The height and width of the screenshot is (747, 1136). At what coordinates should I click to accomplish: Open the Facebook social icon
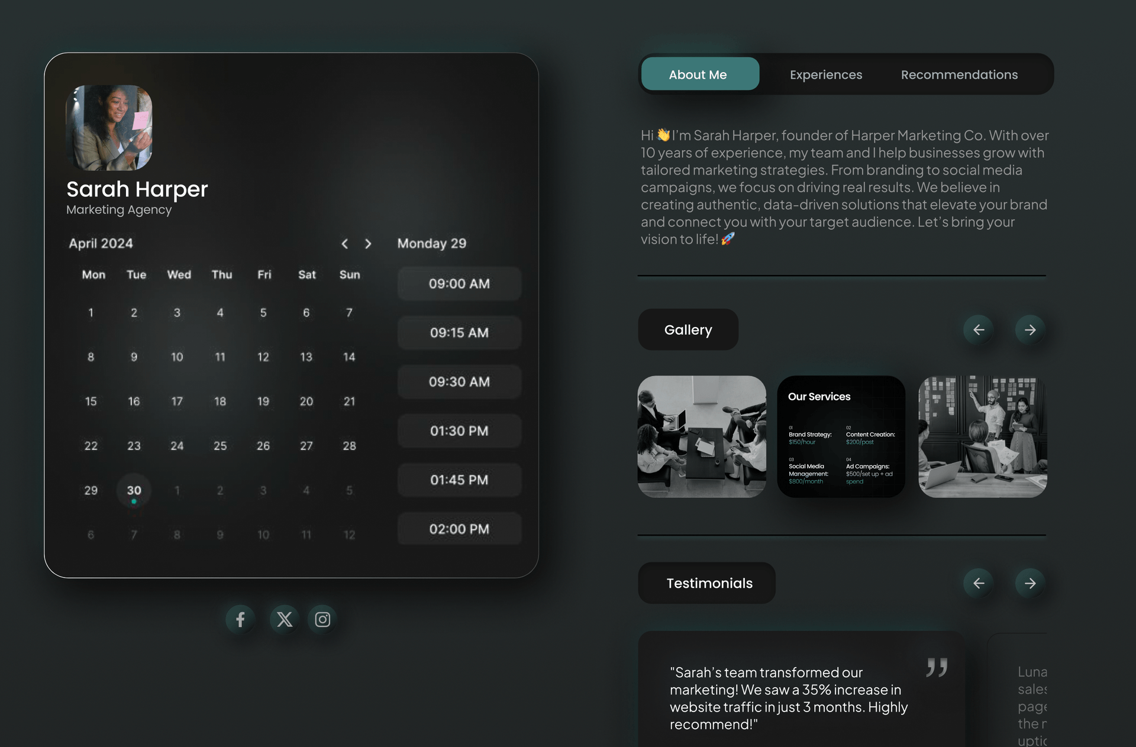click(x=240, y=619)
